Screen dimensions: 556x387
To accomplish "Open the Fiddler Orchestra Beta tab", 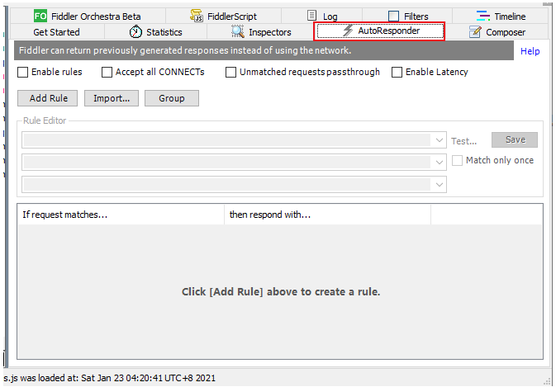I will coord(88,17).
